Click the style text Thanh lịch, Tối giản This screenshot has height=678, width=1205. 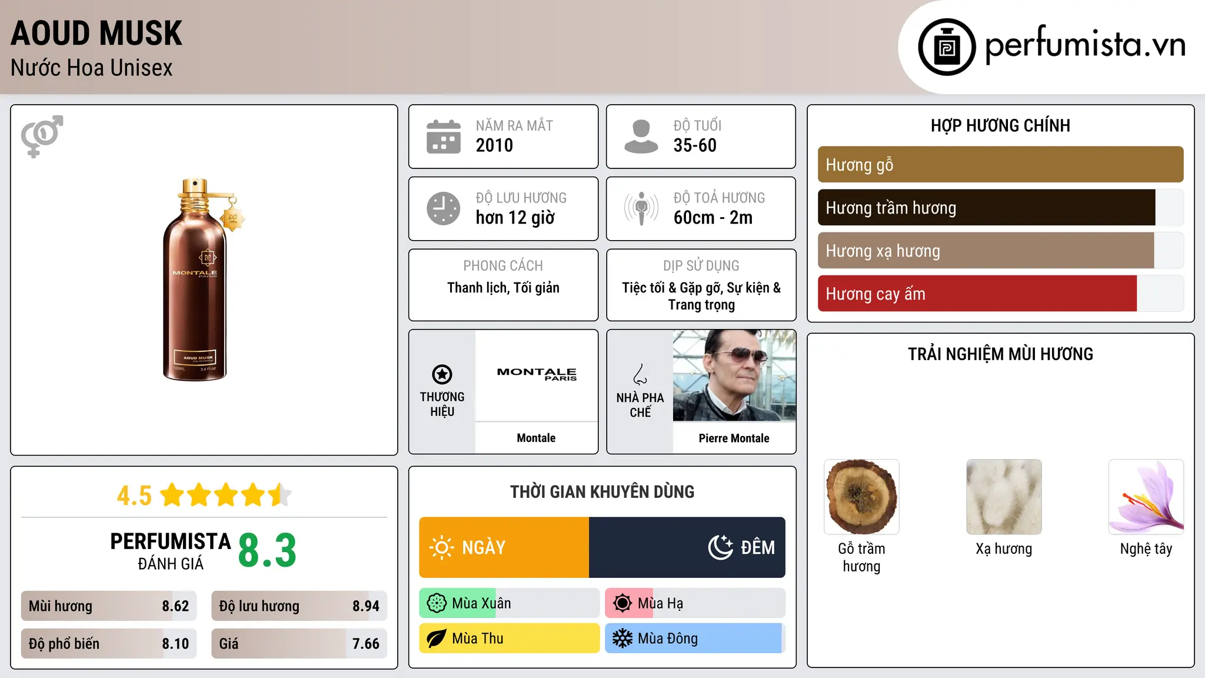coord(503,288)
